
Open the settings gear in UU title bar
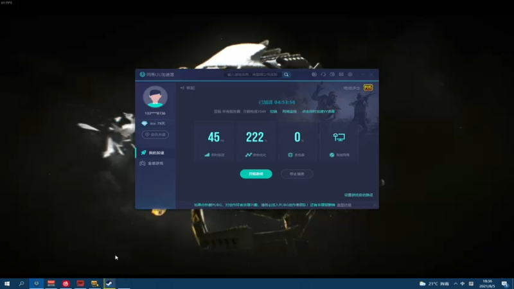pos(350,74)
